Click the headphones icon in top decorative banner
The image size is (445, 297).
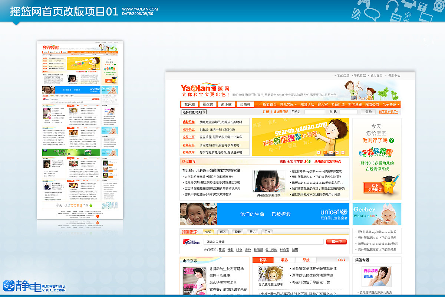pos(391,7)
